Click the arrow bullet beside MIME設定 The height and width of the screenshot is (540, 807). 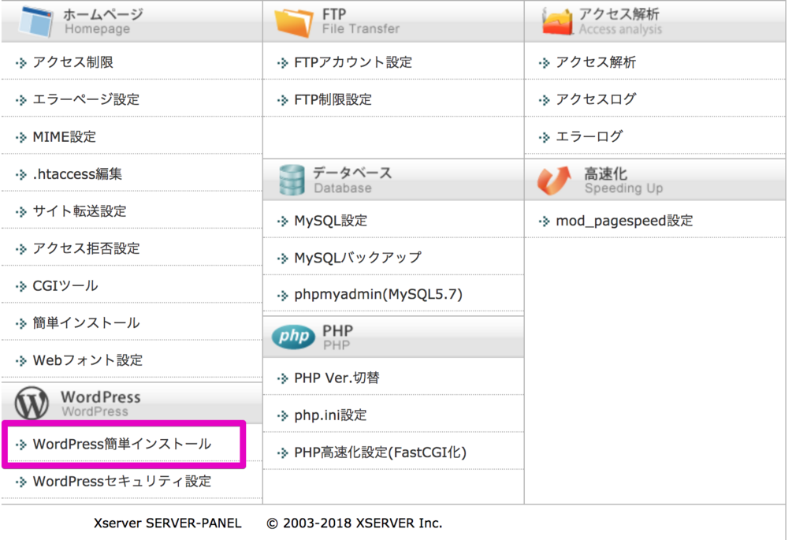point(21,137)
